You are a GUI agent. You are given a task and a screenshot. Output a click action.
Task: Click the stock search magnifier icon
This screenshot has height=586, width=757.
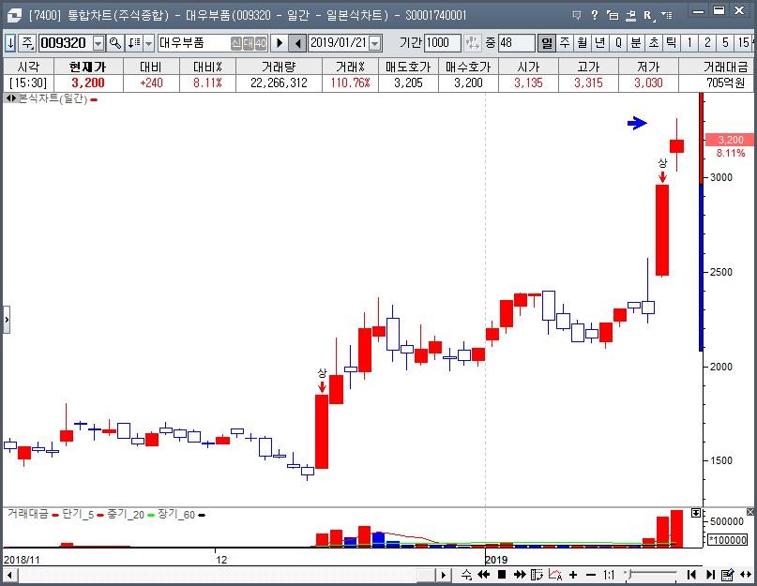(115, 43)
